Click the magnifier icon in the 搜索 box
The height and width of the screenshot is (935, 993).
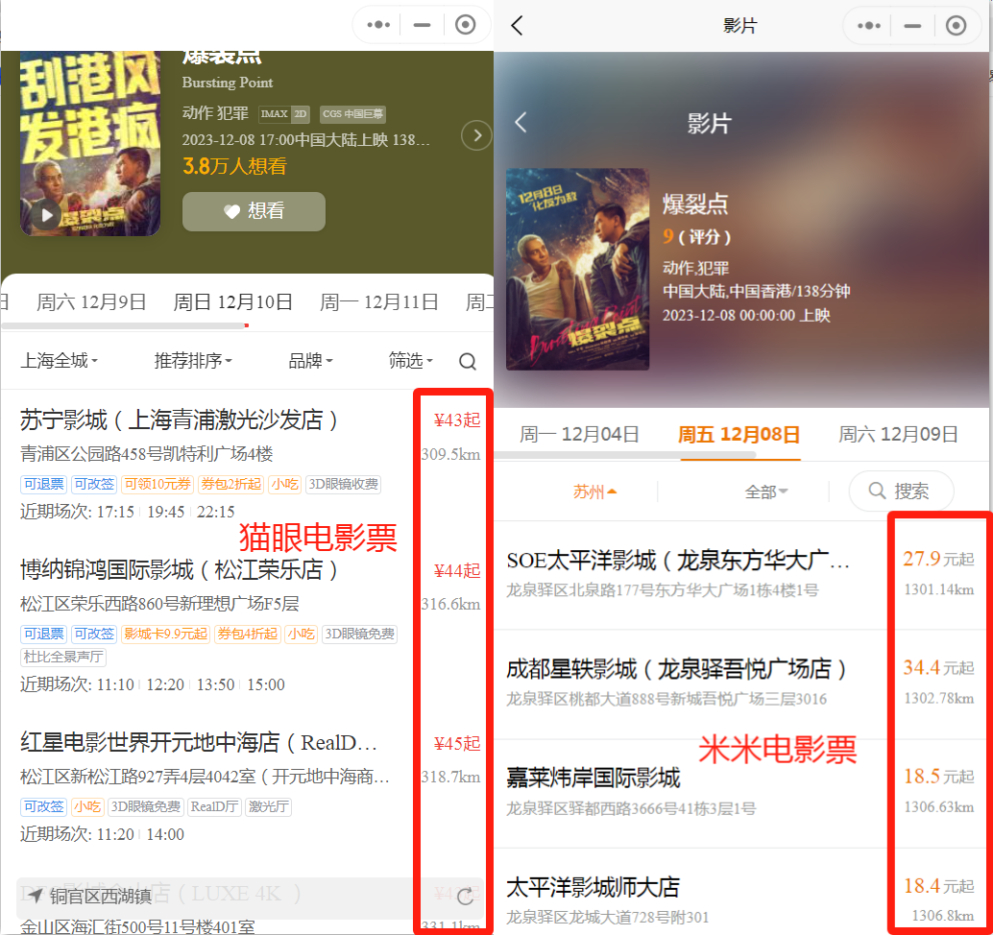click(x=877, y=491)
